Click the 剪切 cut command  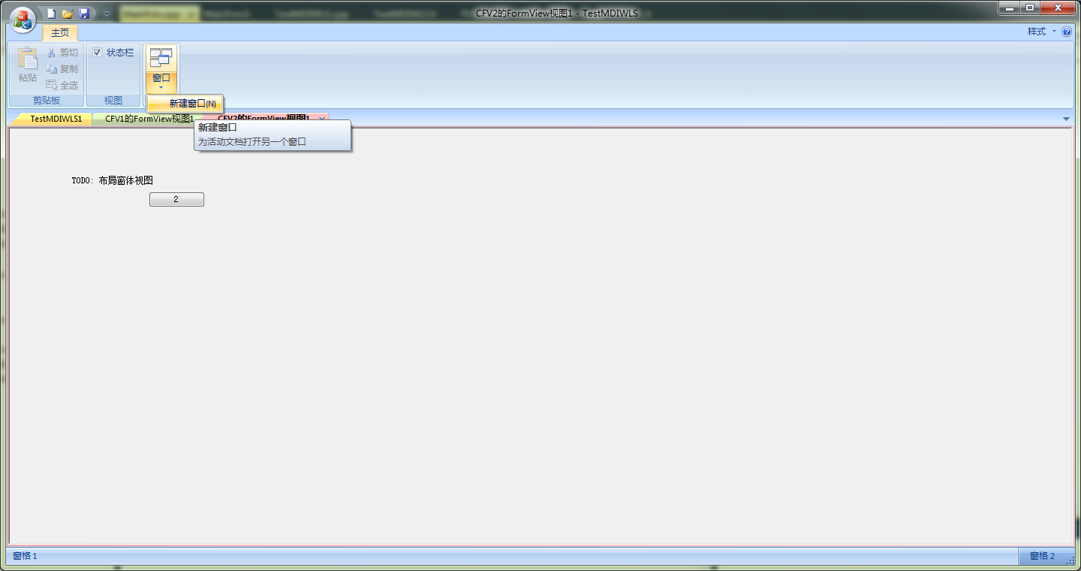(x=62, y=53)
